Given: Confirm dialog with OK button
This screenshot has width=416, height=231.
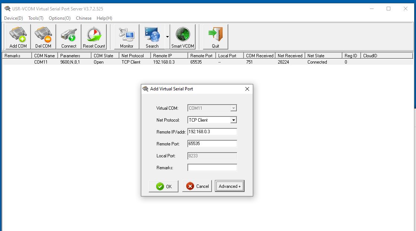Looking at the screenshot, I should 164,186.
